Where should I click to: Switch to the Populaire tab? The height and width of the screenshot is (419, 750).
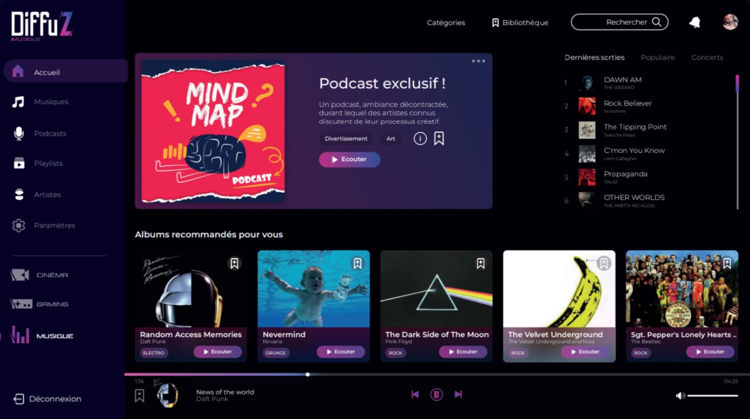click(x=658, y=57)
